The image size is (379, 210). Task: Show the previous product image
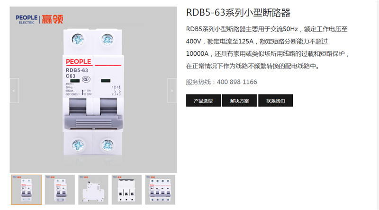point(14,91)
